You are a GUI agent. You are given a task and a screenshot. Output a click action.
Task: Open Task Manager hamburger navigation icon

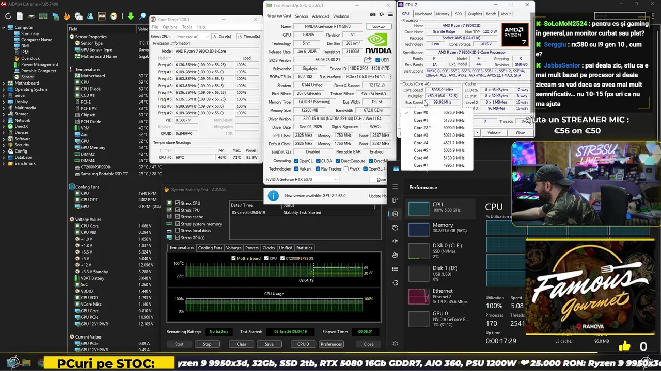395,187
